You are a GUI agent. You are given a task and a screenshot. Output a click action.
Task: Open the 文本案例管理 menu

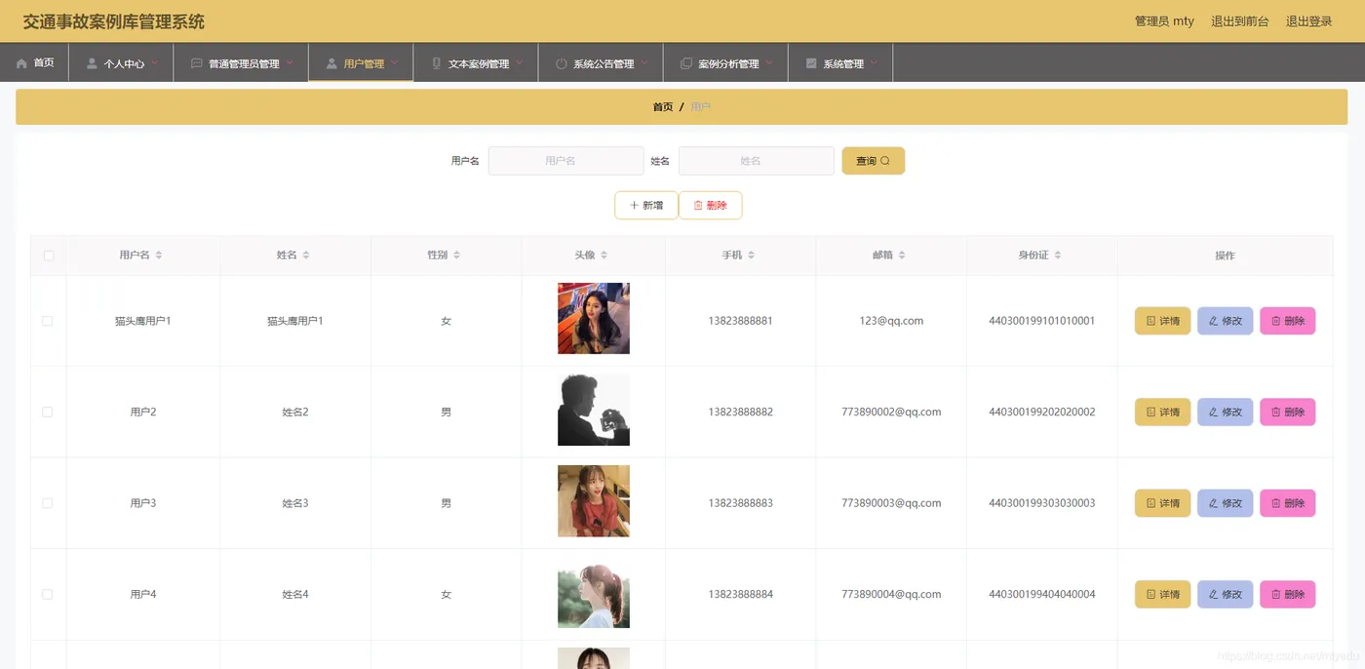[x=476, y=63]
